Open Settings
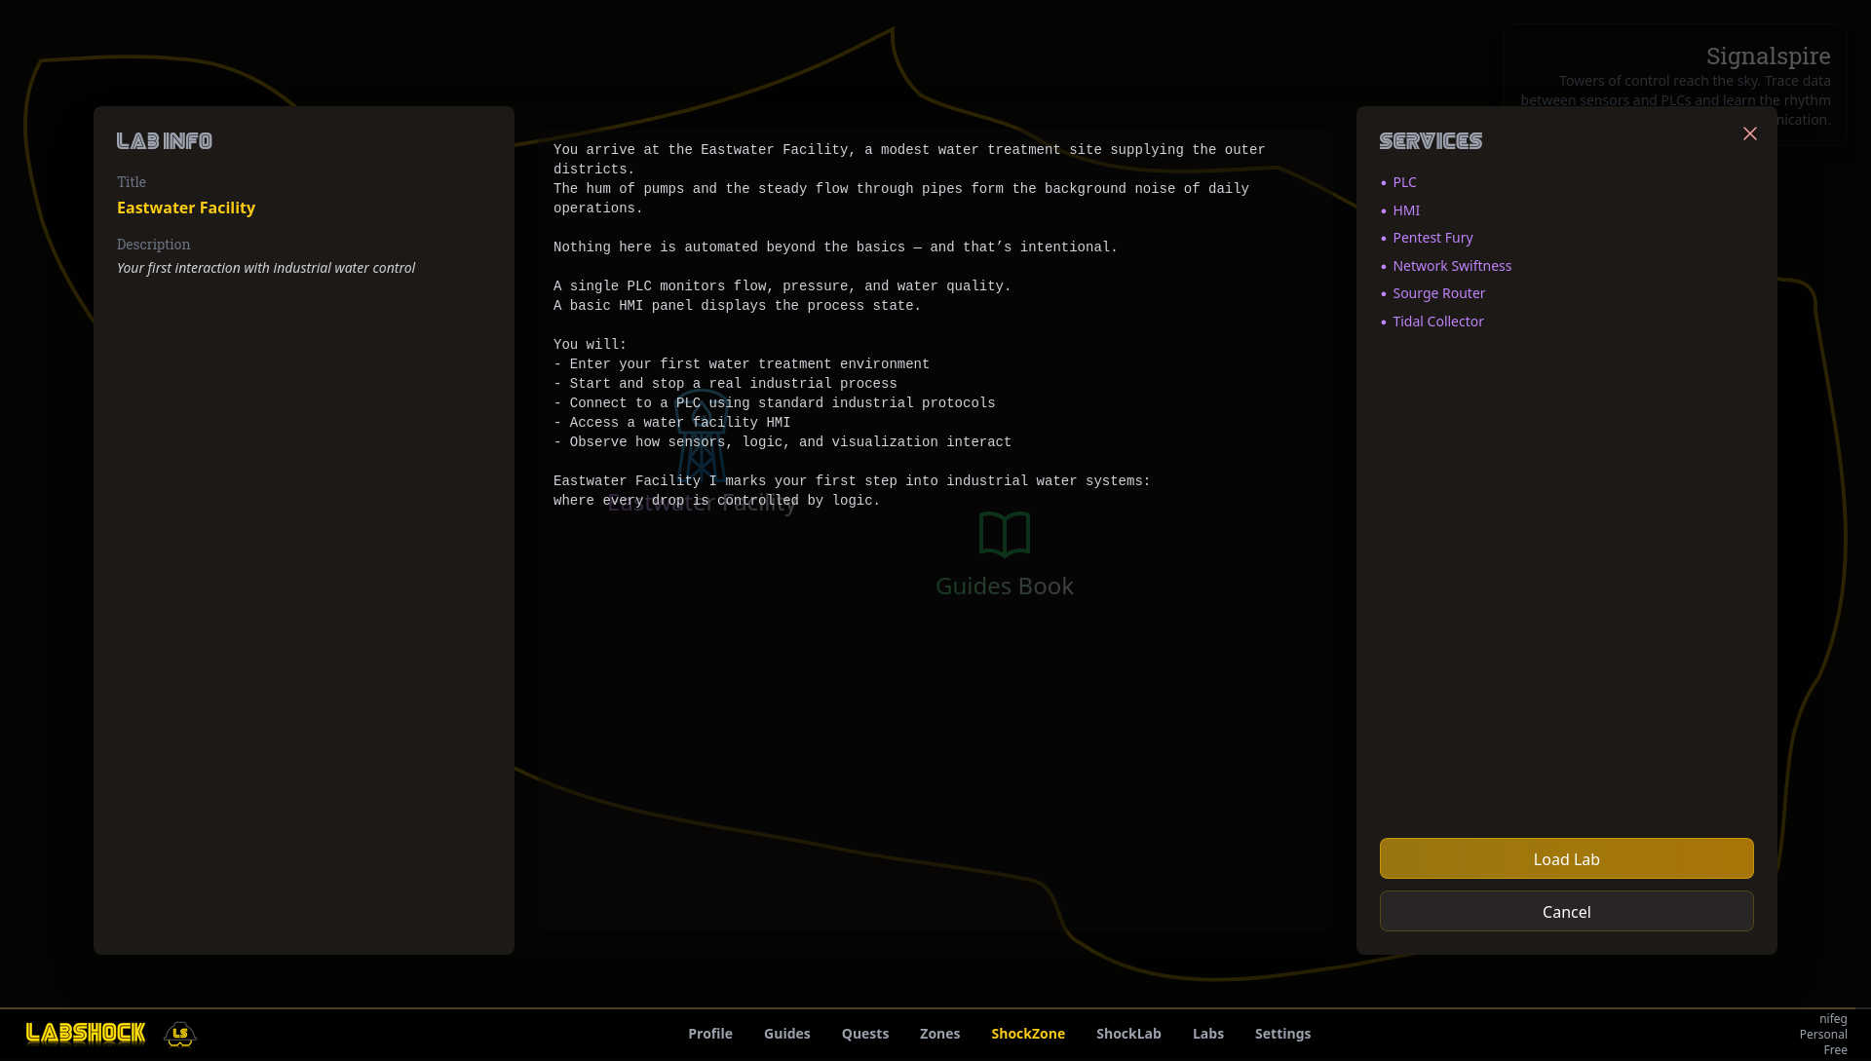This screenshot has width=1871, height=1061. pyautogui.click(x=1282, y=1033)
